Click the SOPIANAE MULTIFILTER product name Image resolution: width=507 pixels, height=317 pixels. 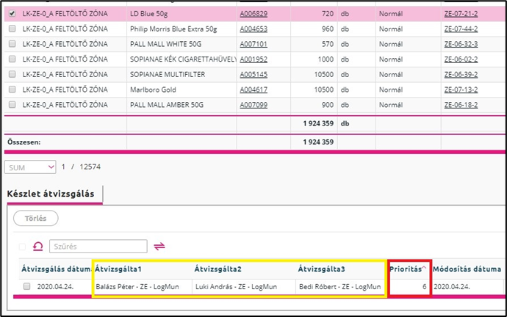pos(168,75)
